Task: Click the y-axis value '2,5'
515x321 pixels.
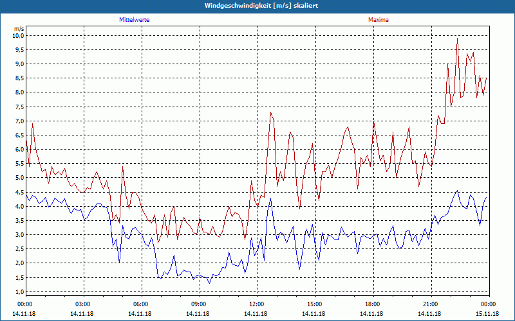Action: coord(19,249)
